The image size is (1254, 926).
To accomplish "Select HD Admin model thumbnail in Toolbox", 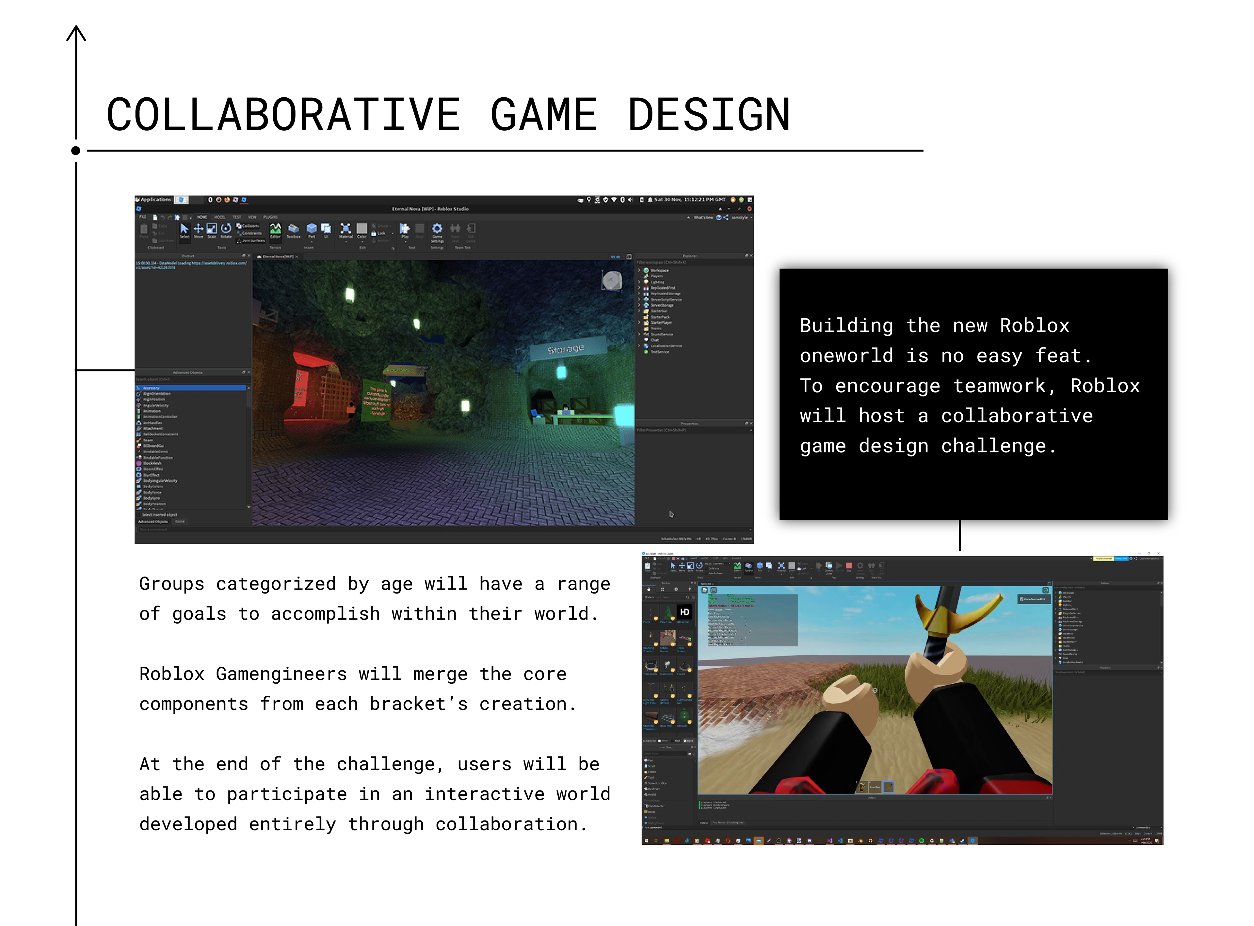I will pos(684,613).
